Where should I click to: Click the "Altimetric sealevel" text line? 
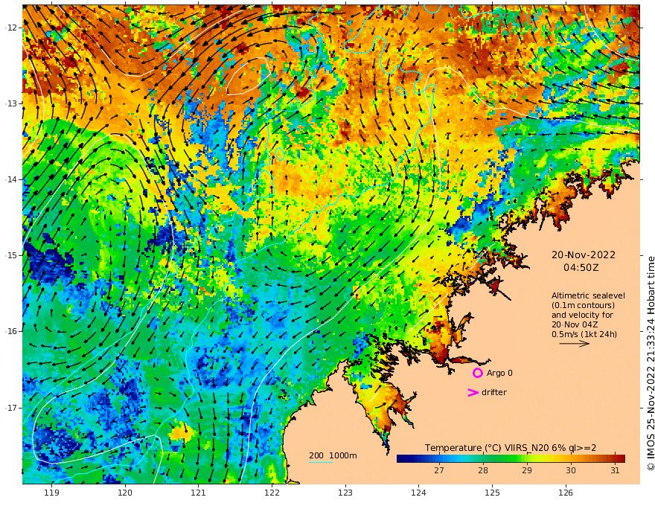(x=588, y=295)
